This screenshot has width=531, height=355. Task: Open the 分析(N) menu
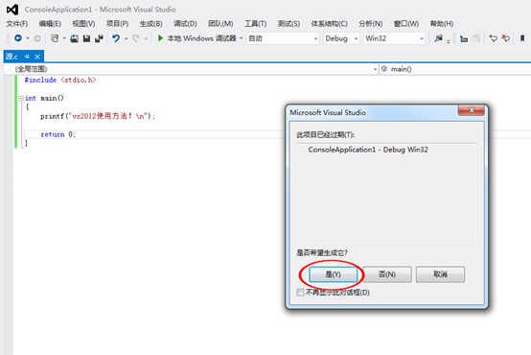point(371,24)
